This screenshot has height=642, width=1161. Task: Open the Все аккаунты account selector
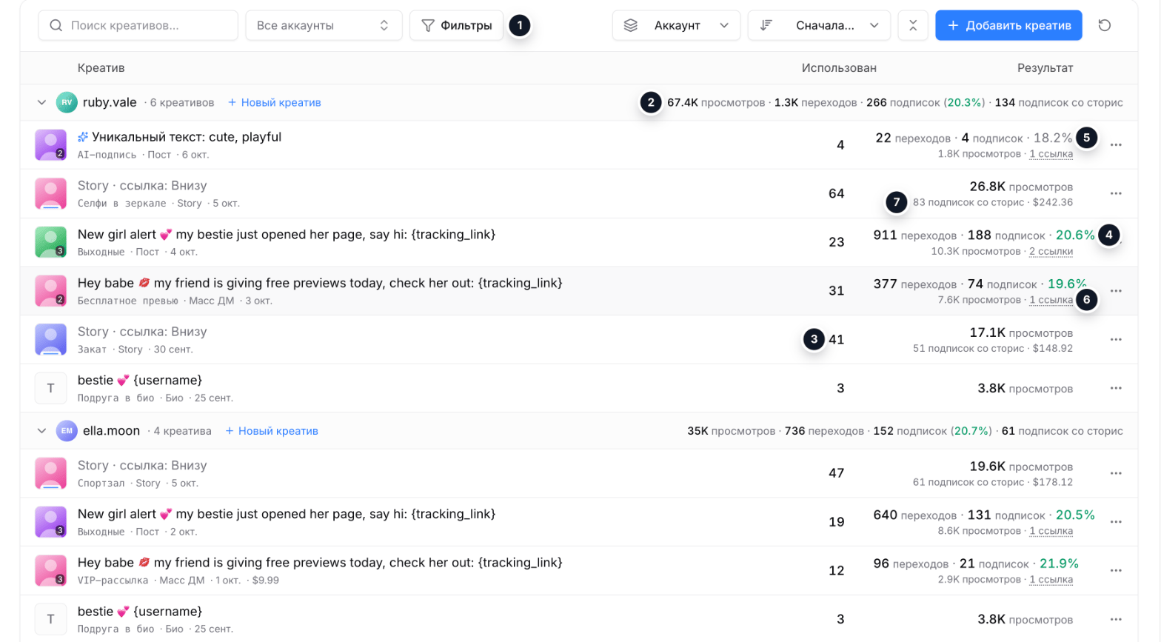[x=324, y=25]
